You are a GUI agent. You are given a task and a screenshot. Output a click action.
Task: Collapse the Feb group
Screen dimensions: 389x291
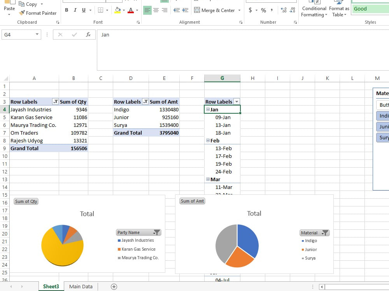[x=208, y=140]
